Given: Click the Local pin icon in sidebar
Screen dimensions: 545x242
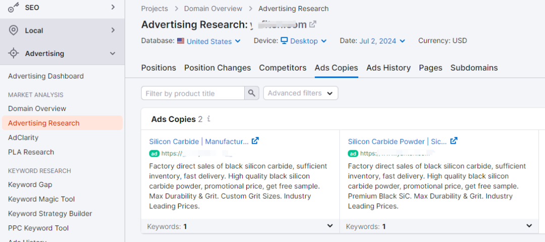Looking at the screenshot, I should (x=14, y=30).
